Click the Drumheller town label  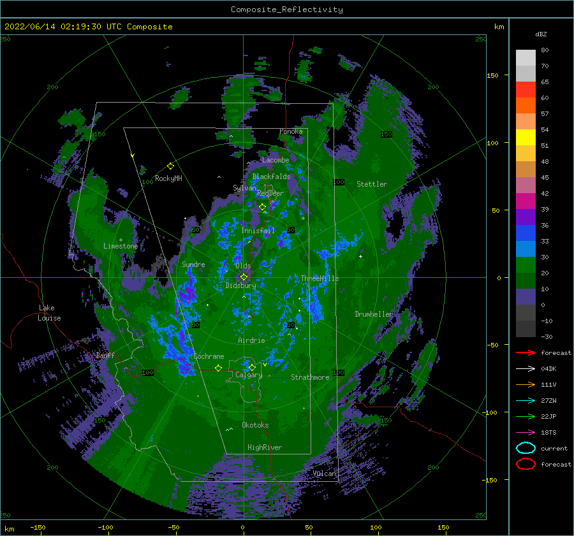click(x=373, y=314)
